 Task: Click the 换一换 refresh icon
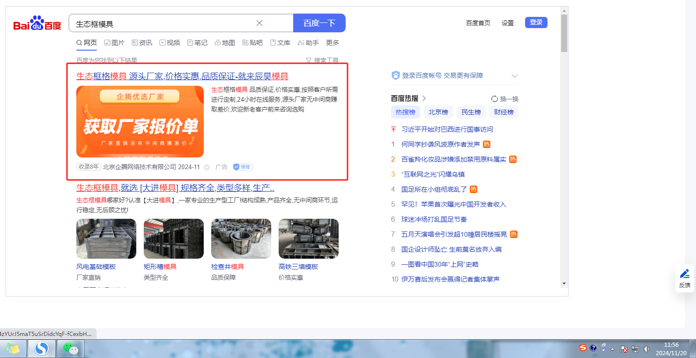point(495,99)
